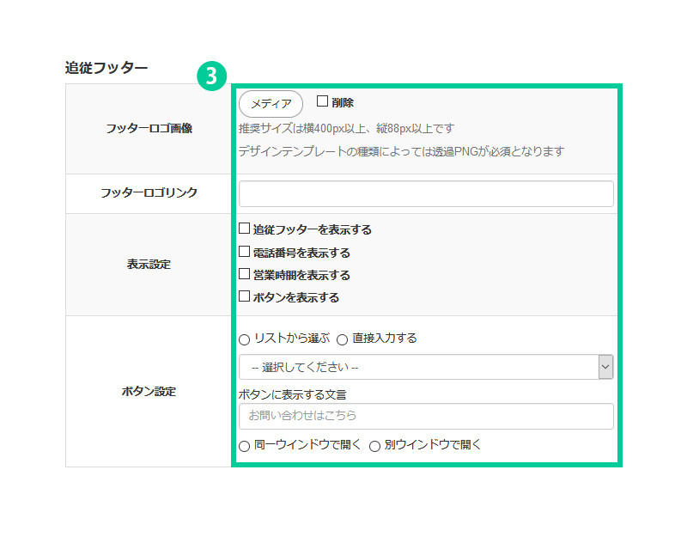
Task: Check the 削除 checkbox
Action: click(x=323, y=101)
